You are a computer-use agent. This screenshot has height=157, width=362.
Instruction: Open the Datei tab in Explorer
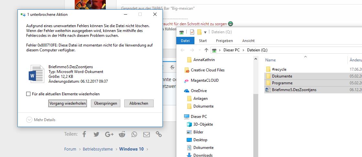(x=185, y=41)
